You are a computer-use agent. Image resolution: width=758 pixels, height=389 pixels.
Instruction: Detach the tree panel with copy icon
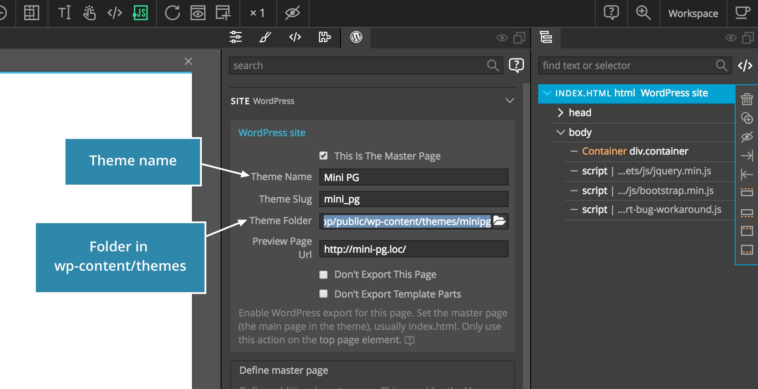748,38
